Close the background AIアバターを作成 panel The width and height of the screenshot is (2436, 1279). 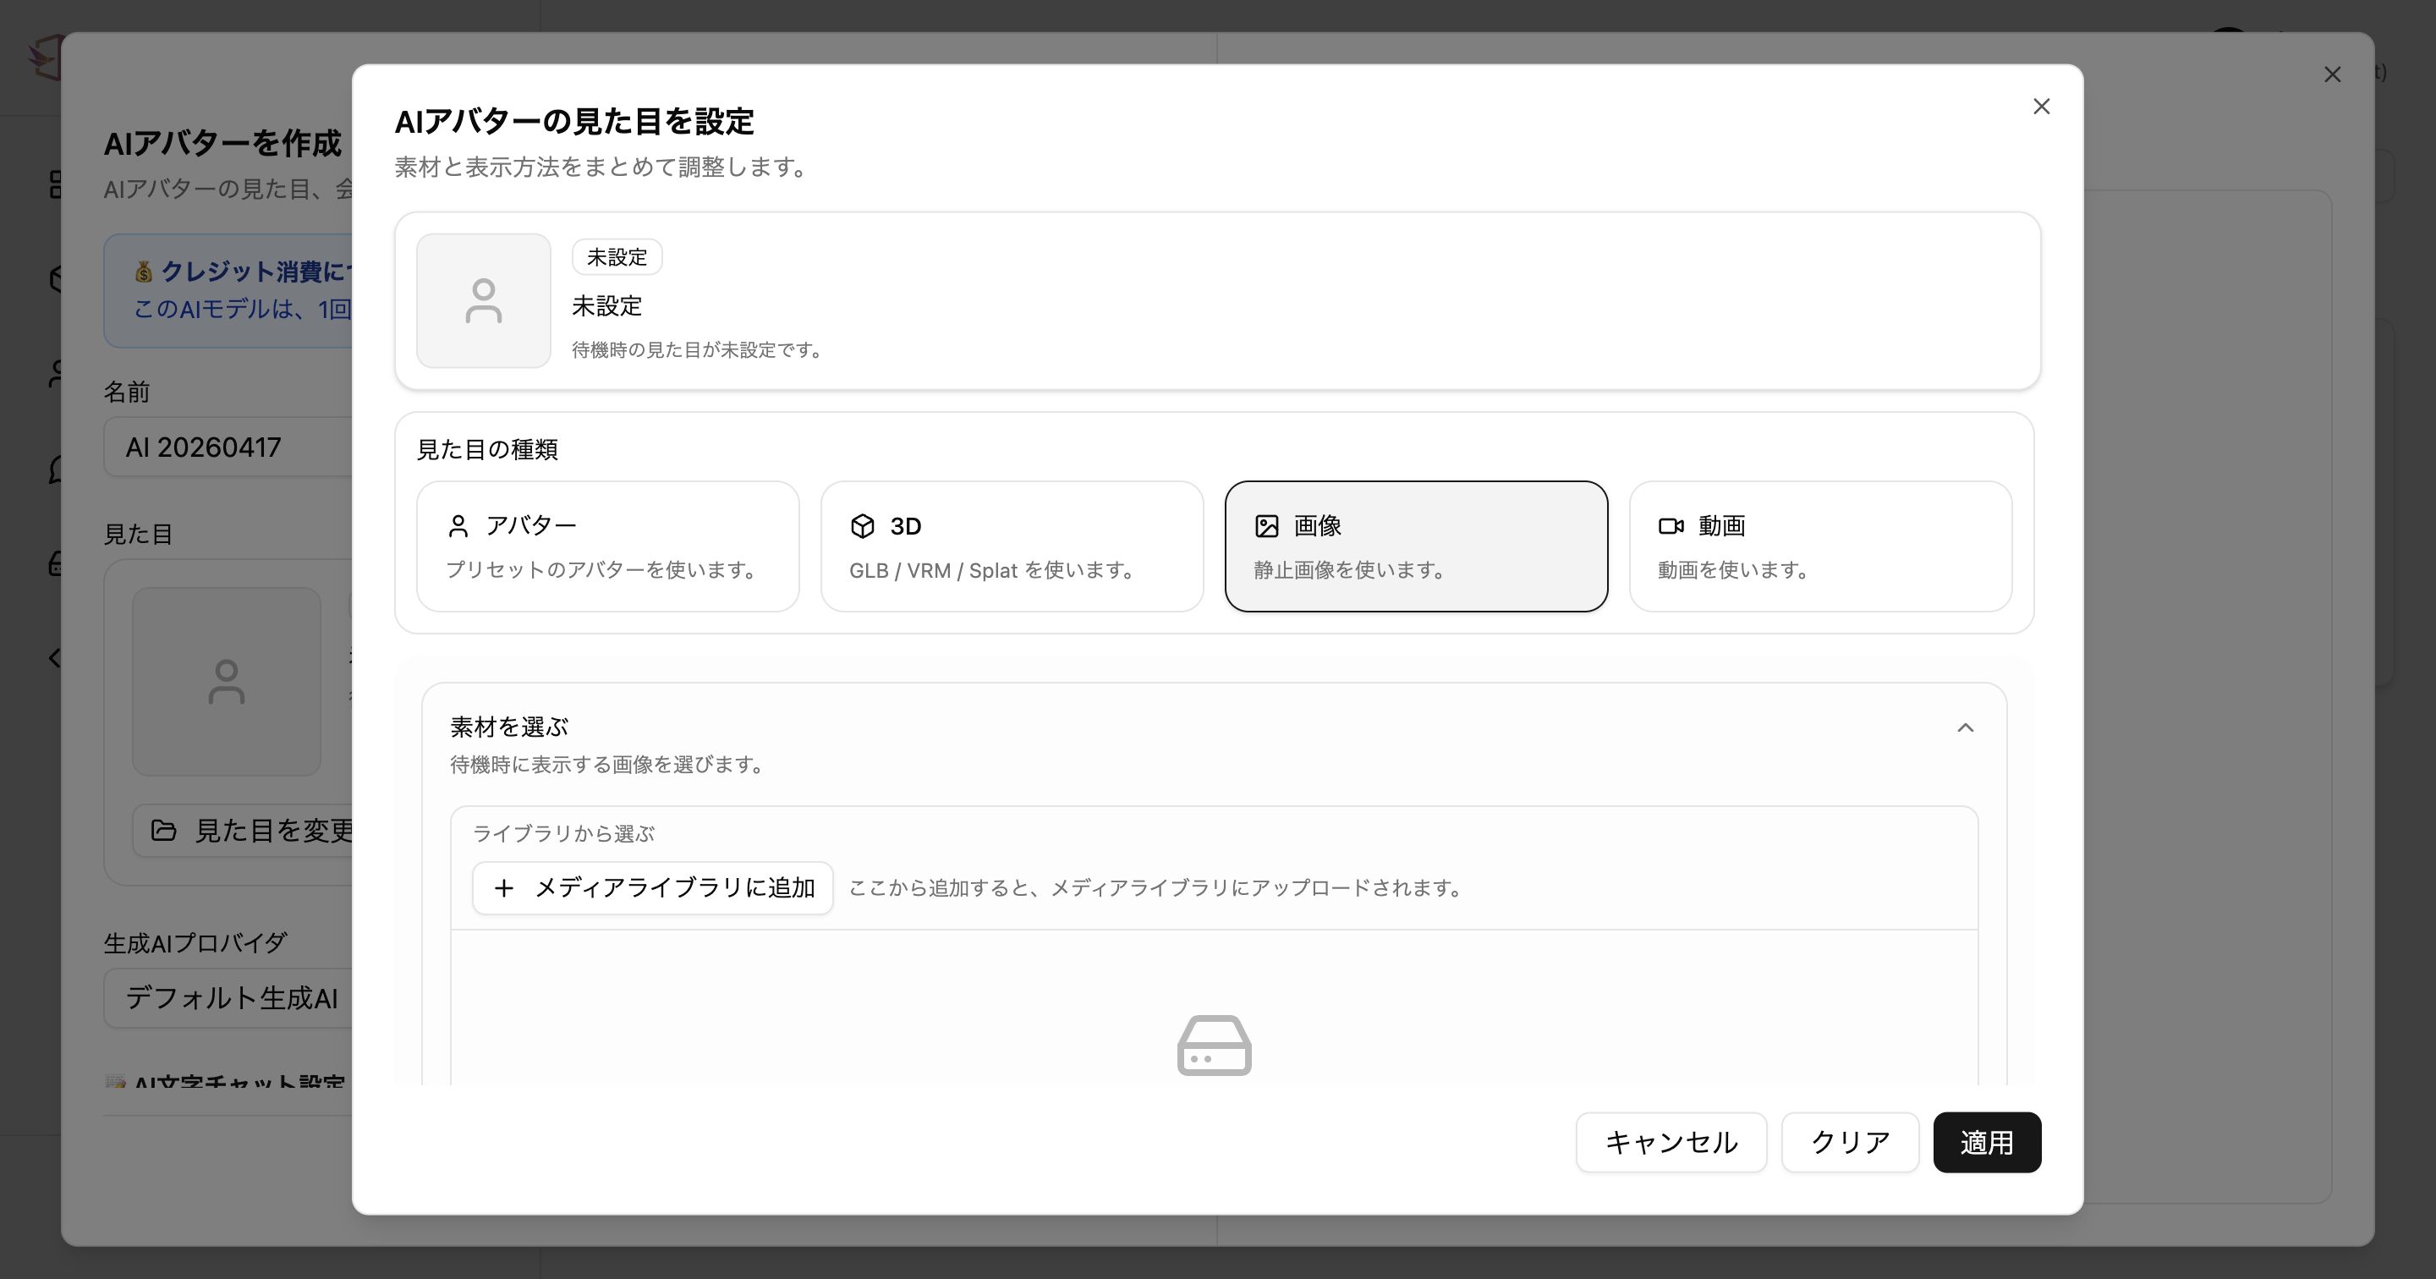2332,74
